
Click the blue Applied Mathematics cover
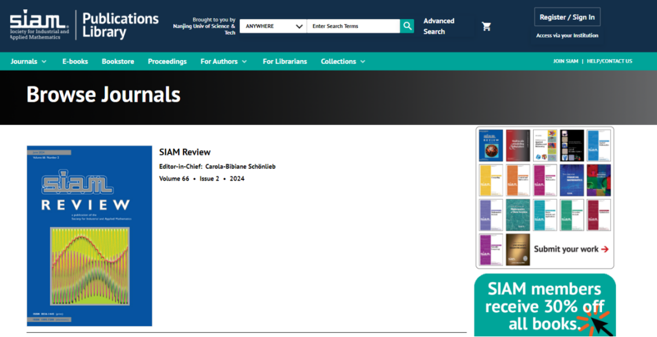point(598,145)
